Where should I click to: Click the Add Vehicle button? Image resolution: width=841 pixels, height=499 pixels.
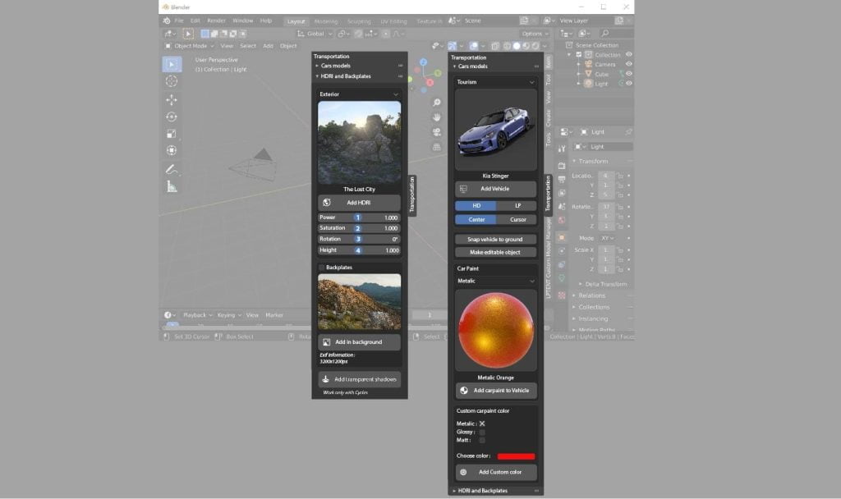pos(495,189)
